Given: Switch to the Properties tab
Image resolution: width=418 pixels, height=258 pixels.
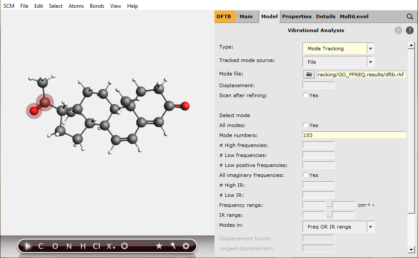Looking at the screenshot, I should [296, 16].
